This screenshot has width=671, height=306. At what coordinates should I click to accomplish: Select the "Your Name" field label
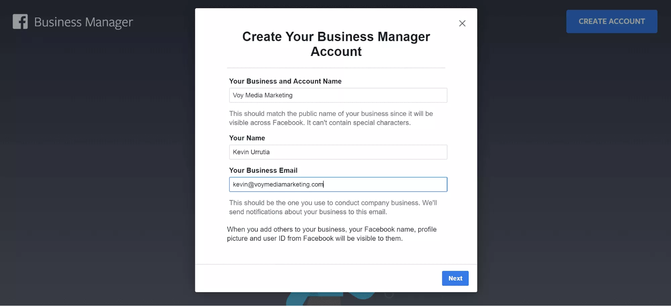[x=247, y=138]
